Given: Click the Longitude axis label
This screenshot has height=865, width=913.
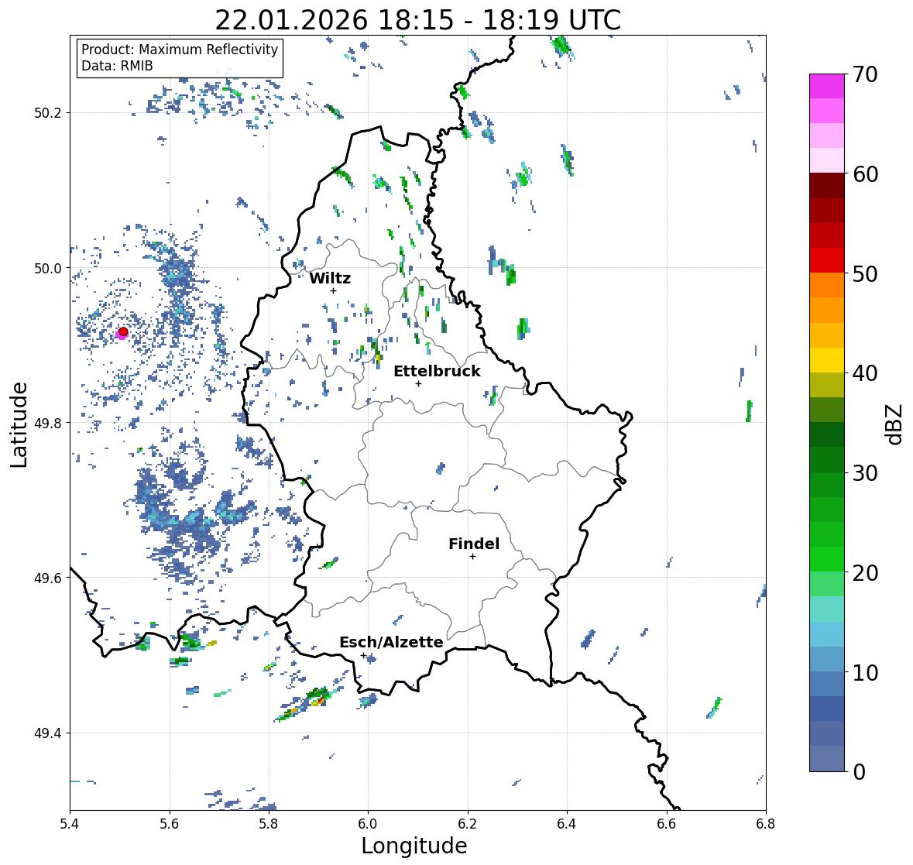Looking at the screenshot, I should [x=414, y=846].
